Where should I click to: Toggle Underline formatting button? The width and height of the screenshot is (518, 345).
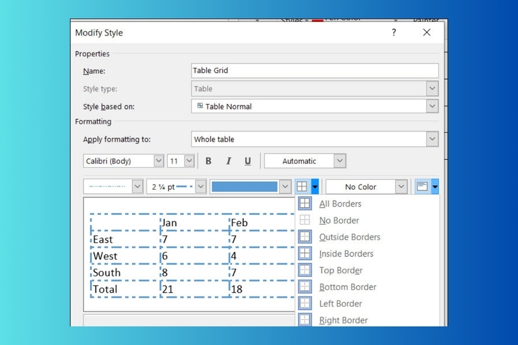tap(247, 161)
